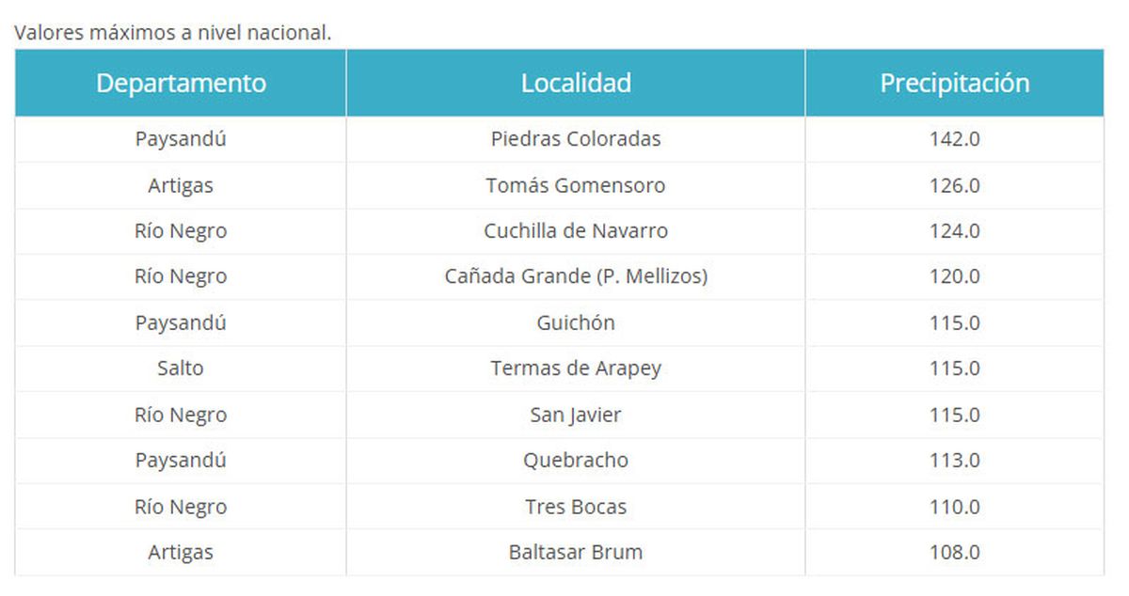Viewport: 1129px width, 596px height.
Task: Click the Precipitación column header
Action: point(954,83)
